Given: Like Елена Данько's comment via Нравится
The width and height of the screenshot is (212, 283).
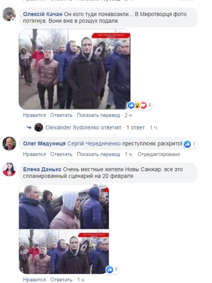Looking at the screenshot, I should pyautogui.click(x=34, y=280).
